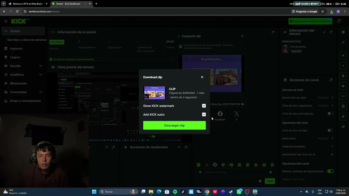
Task: Open the clip thumbnail in Download dialog
Action: pyautogui.click(x=154, y=93)
